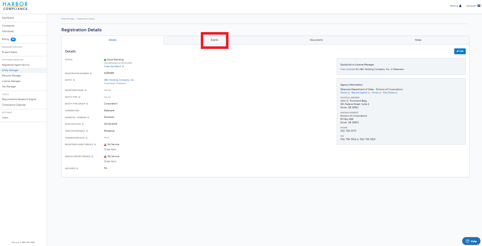Open agency Record Search link

click(x=359, y=93)
